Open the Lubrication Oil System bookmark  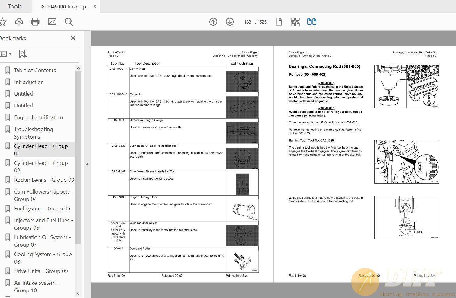(x=43, y=241)
